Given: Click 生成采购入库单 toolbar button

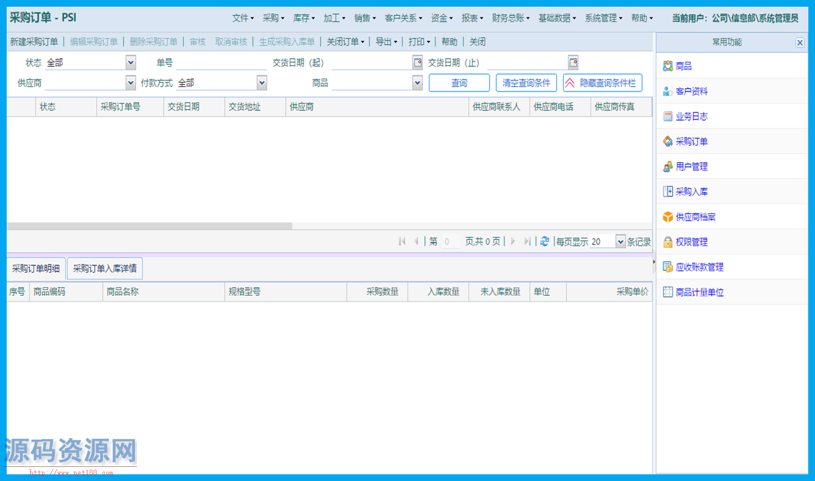Looking at the screenshot, I should 287,42.
